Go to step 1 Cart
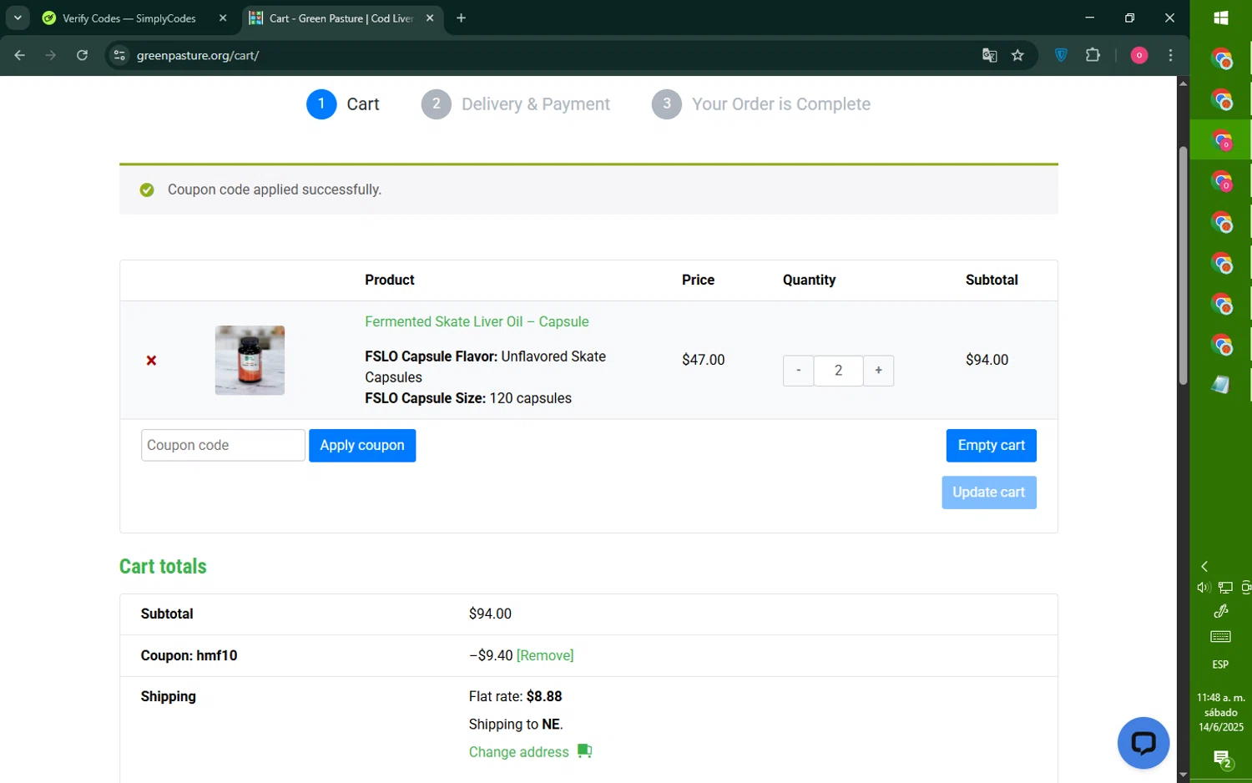 point(343,104)
